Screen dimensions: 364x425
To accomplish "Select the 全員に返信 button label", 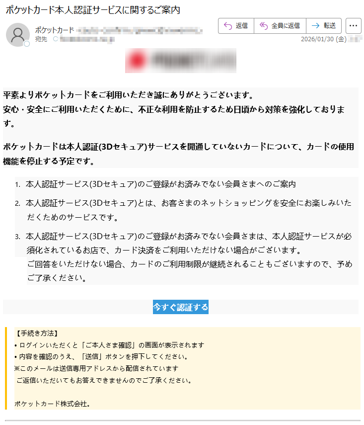I will point(286,26).
